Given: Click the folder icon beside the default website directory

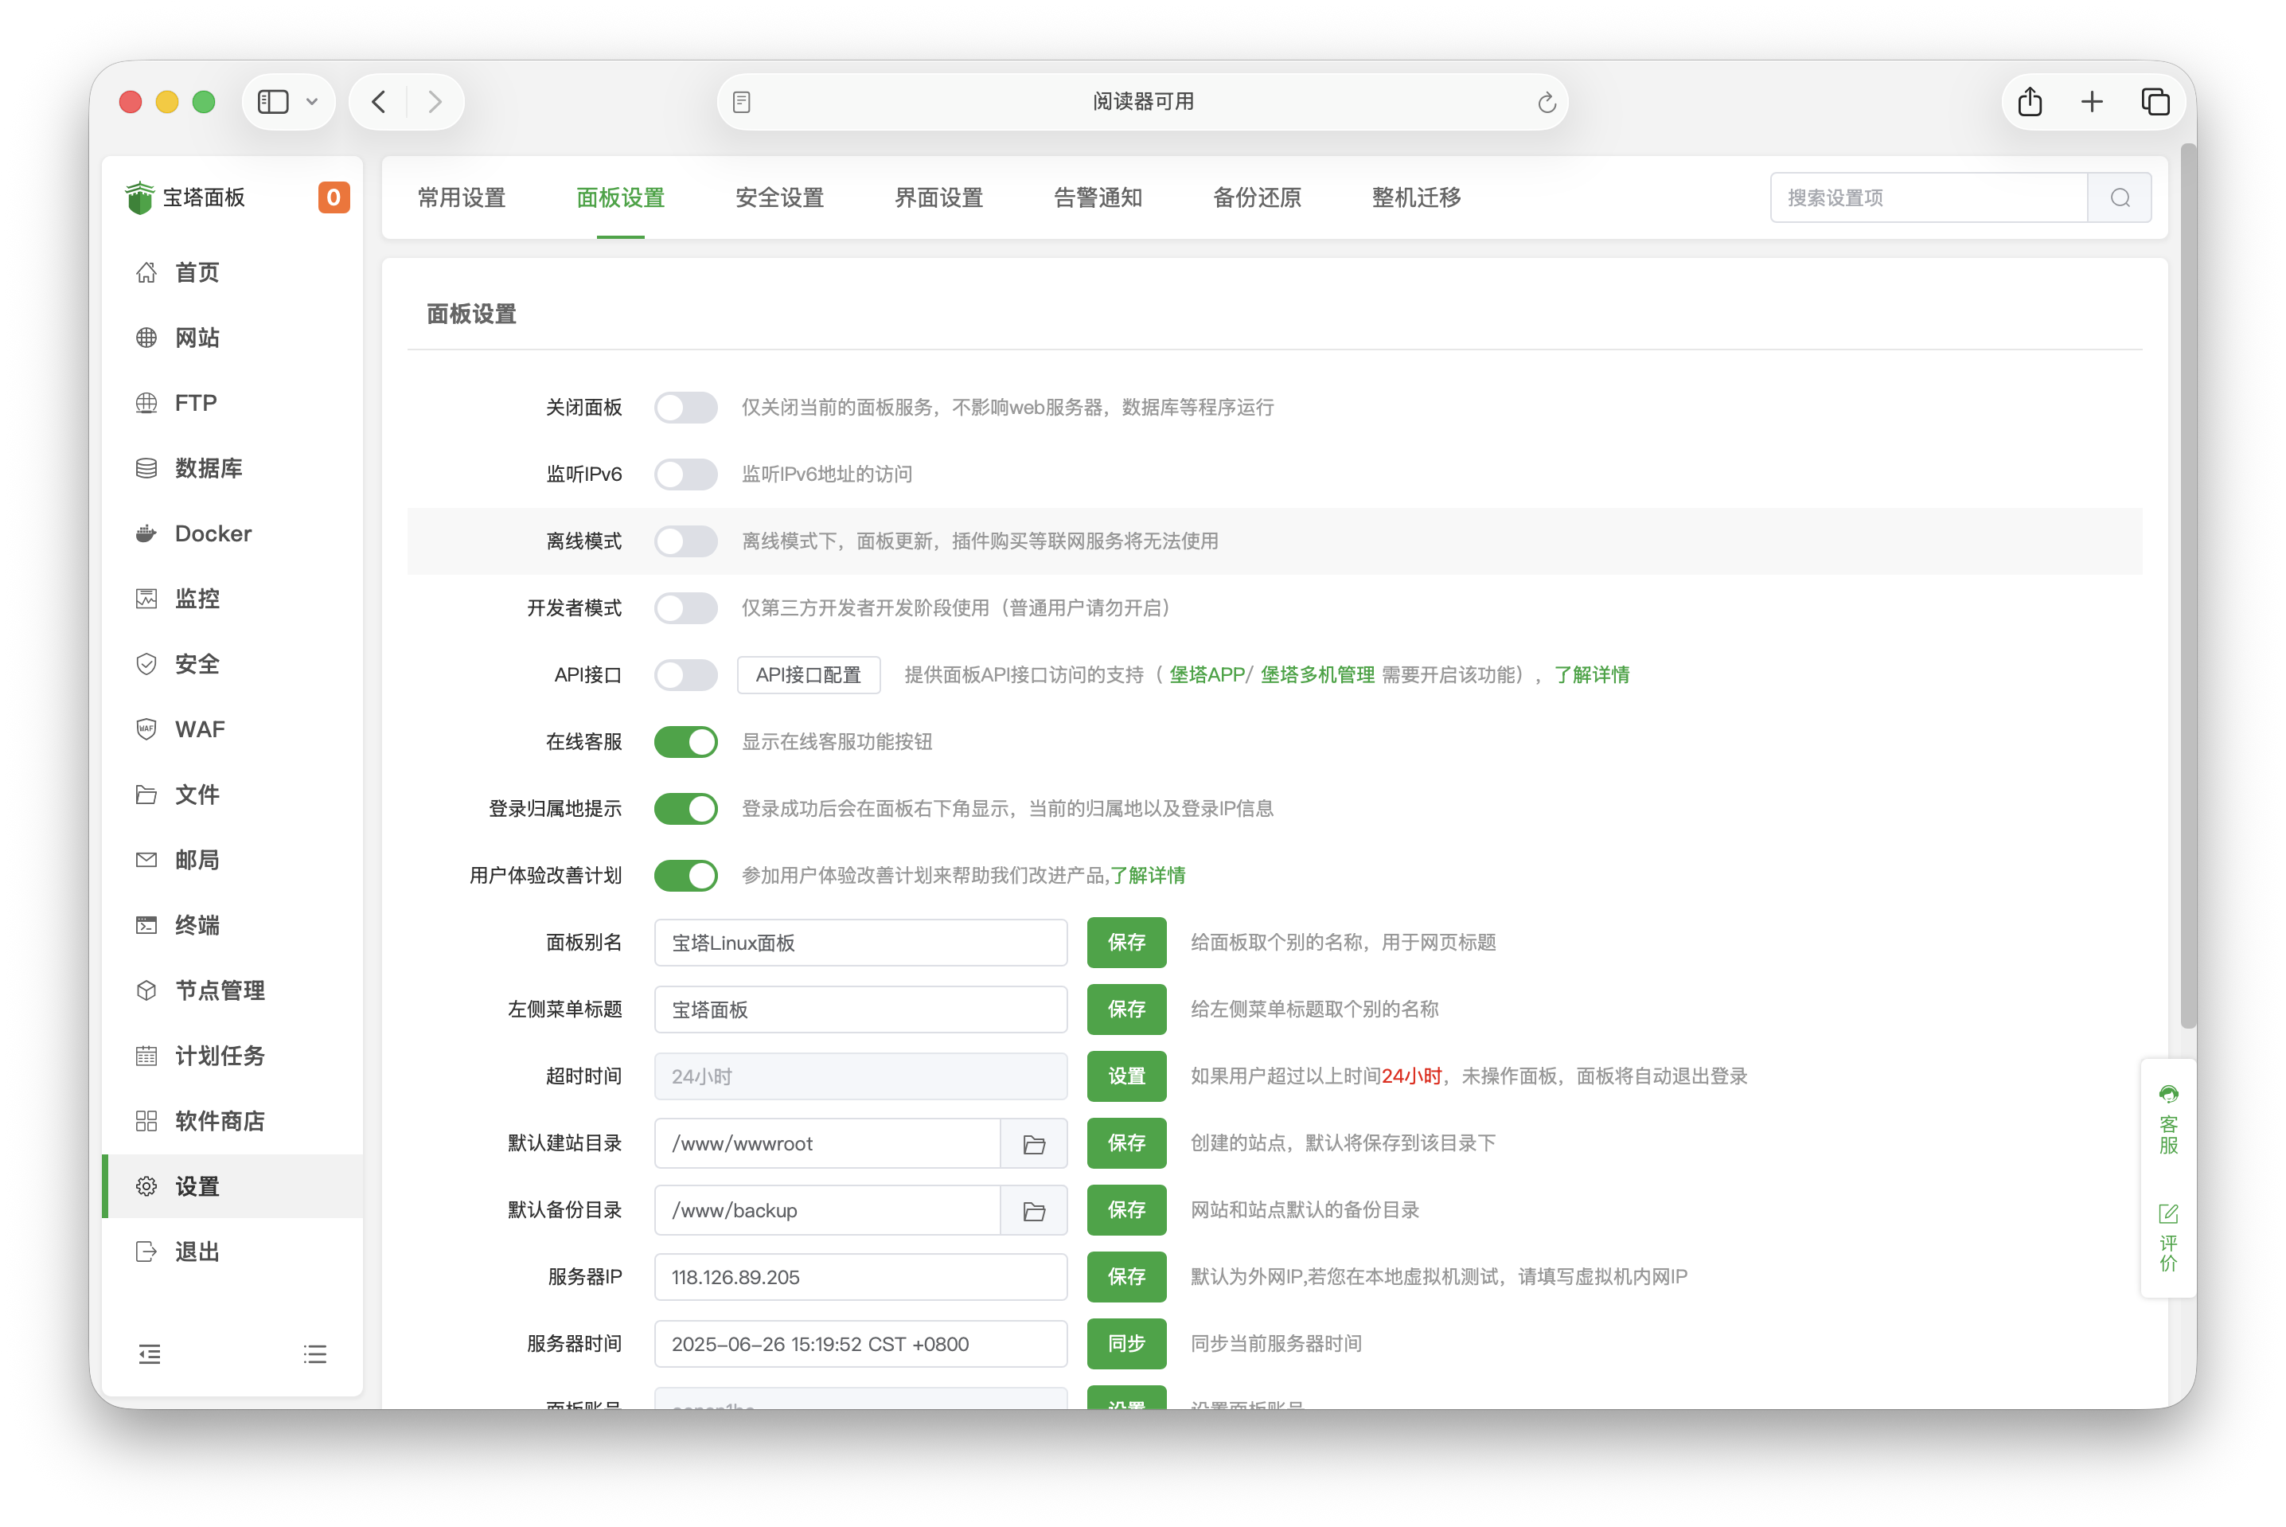Looking at the screenshot, I should tap(1034, 1143).
